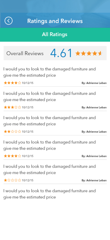Tap the one-star rating of fifth review

click(12, 180)
